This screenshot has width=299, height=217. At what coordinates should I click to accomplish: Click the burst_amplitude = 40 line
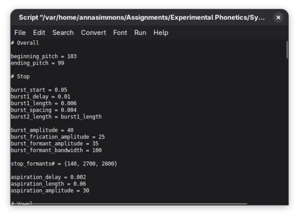(x=42, y=130)
